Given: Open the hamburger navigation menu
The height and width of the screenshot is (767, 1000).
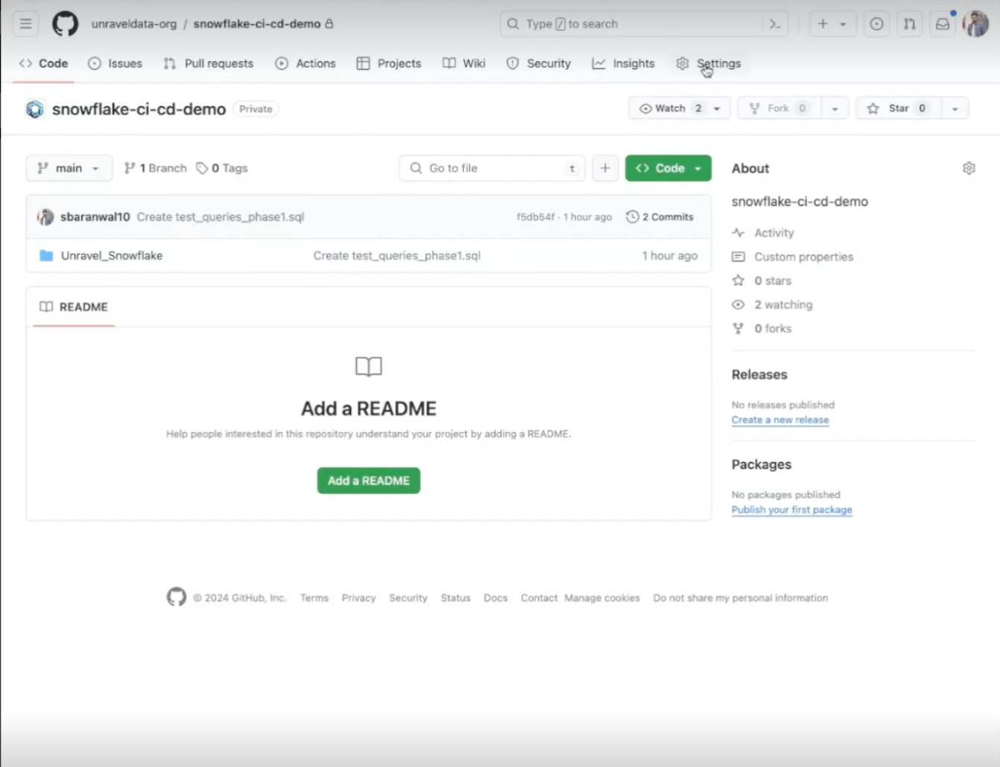Looking at the screenshot, I should point(25,24).
